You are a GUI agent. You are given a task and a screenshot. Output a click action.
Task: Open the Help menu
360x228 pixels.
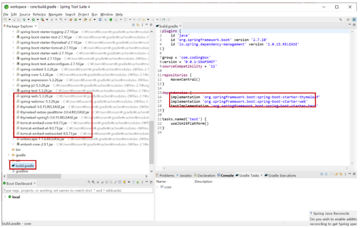click(x=119, y=14)
